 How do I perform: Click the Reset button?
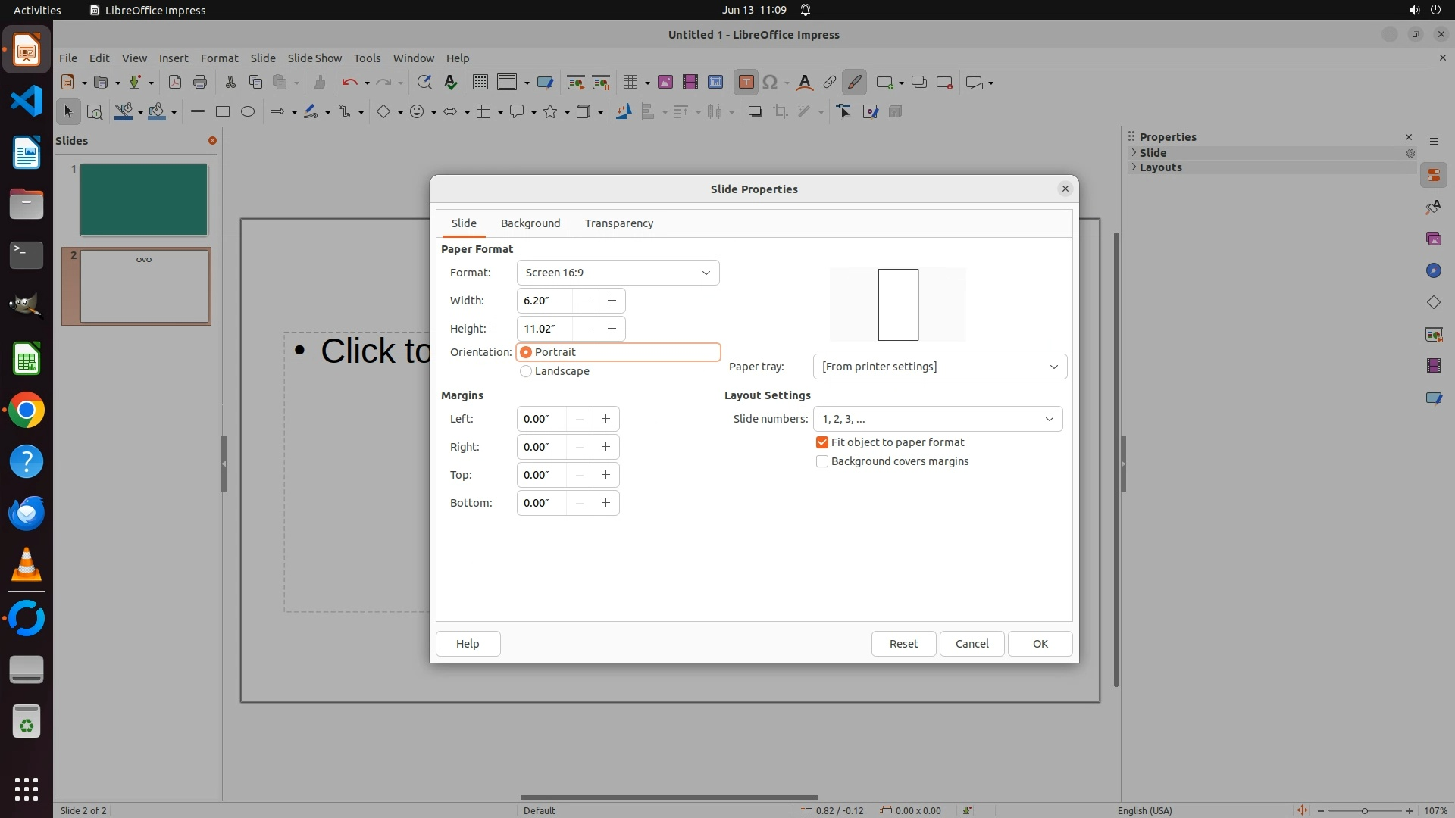[x=903, y=644]
